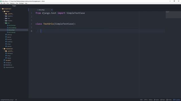Viewport: 181px width, 101px height.
Task: Click the Python icon of test_views.py
Action: click(8, 33)
